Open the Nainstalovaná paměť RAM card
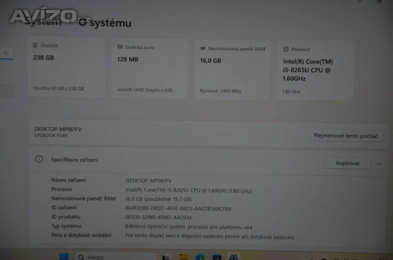The height and width of the screenshot is (260, 393). tap(233, 70)
